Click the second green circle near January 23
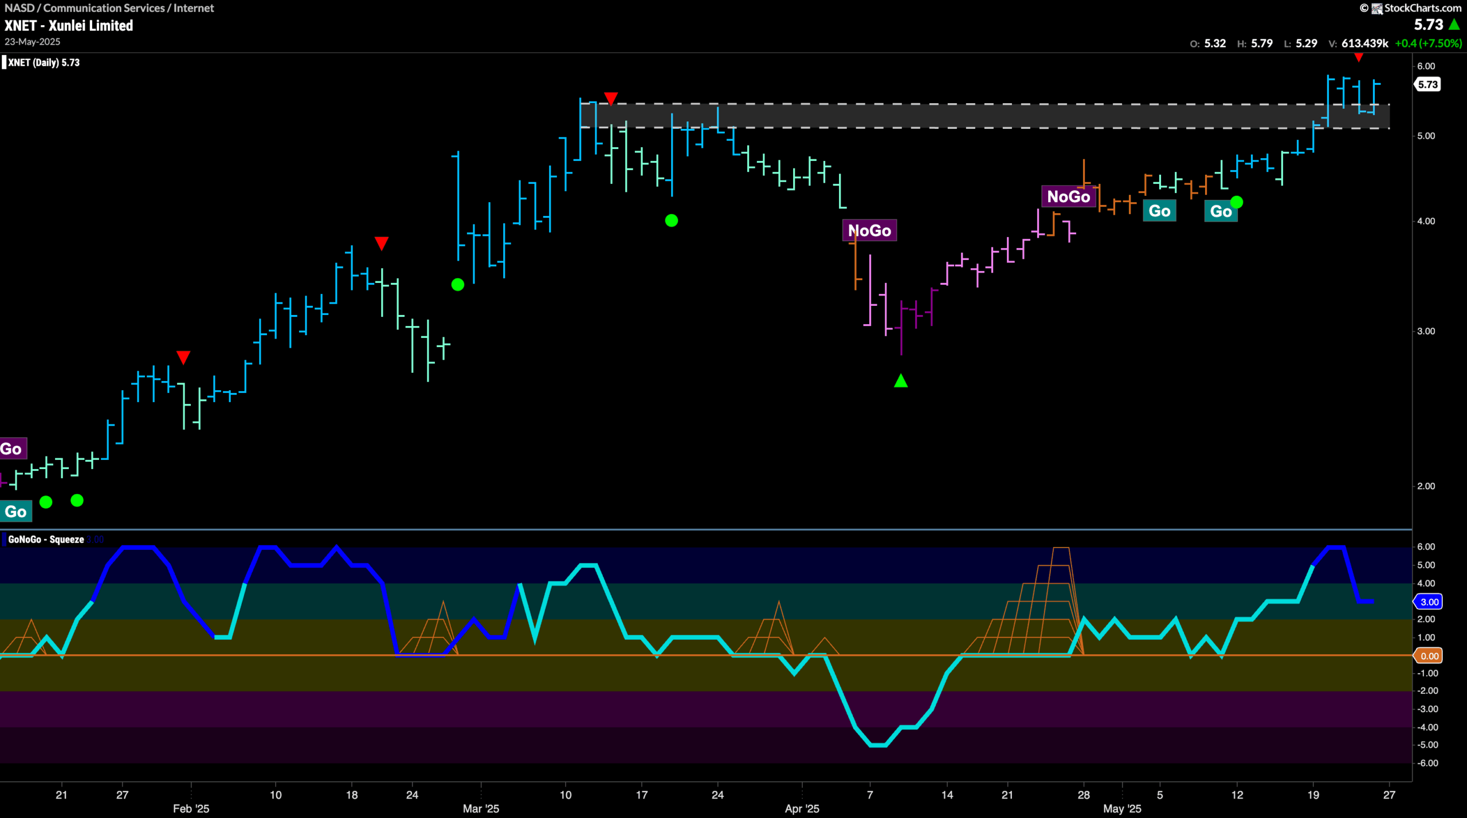This screenshot has width=1467, height=818. pyautogui.click(x=77, y=501)
